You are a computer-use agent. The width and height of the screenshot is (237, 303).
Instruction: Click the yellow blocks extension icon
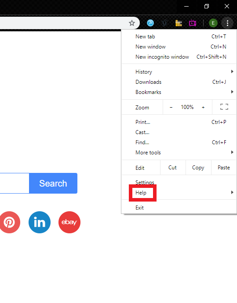click(179, 23)
